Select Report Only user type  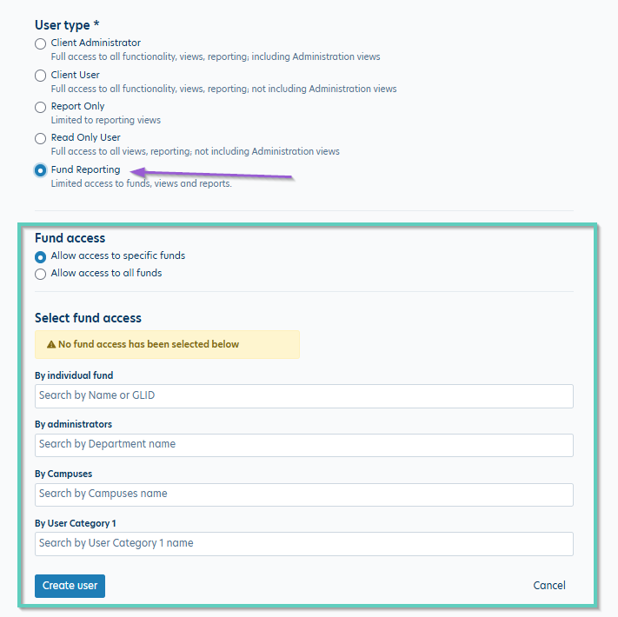click(x=41, y=107)
